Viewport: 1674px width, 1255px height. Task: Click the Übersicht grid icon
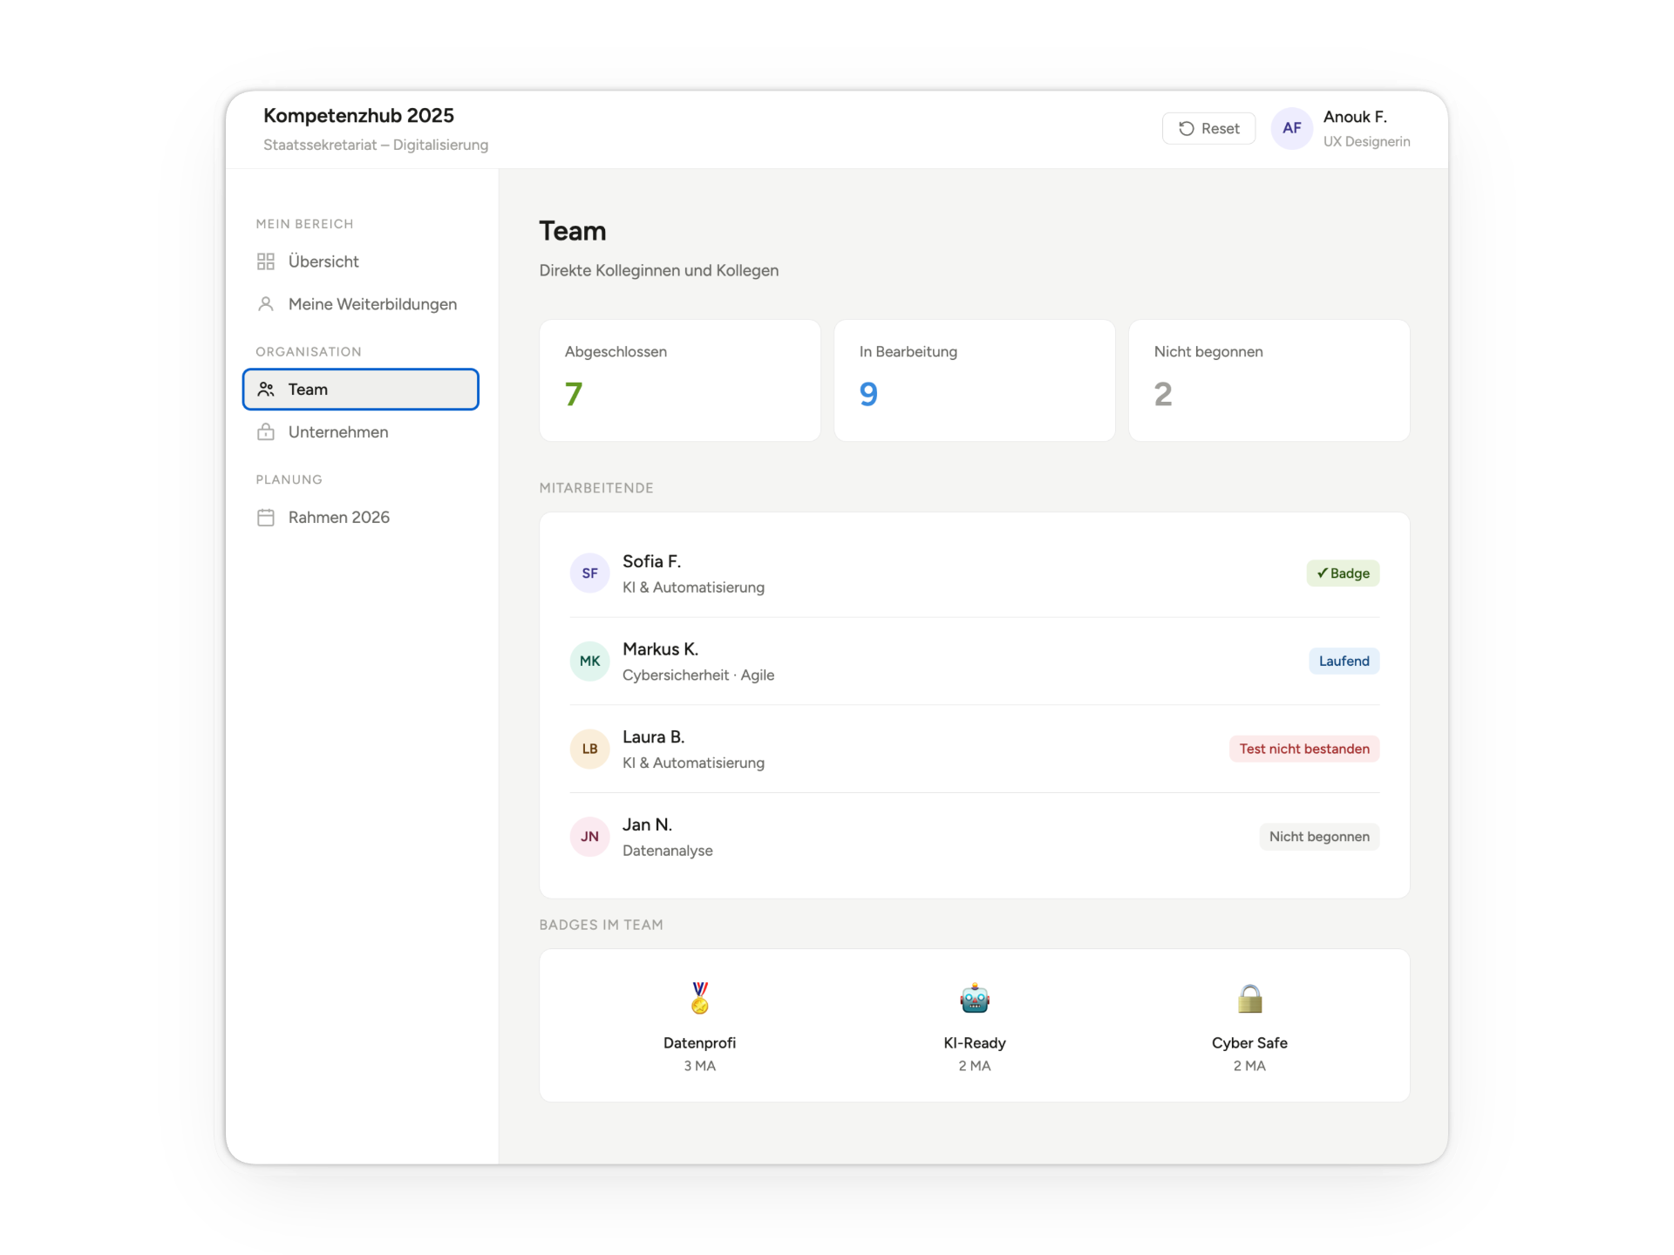pyautogui.click(x=266, y=261)
